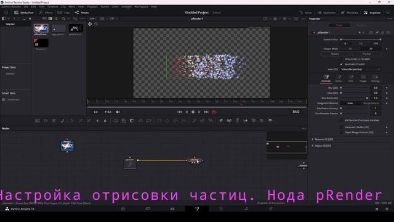Open Project Settings gear in bottom right
This screenshot has width=394, height=222.
pos(387,209)
